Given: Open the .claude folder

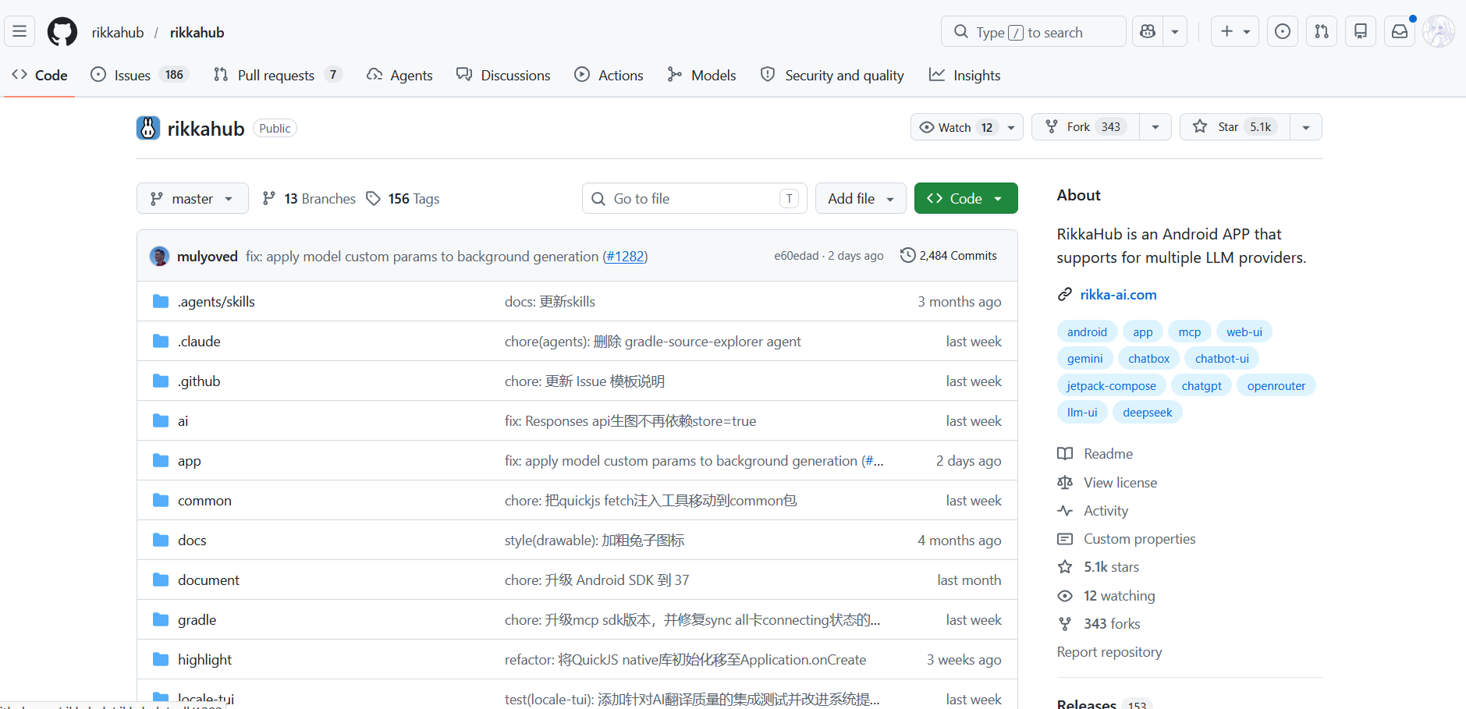Looking at the screenshot, I should (x=199, y=341).
